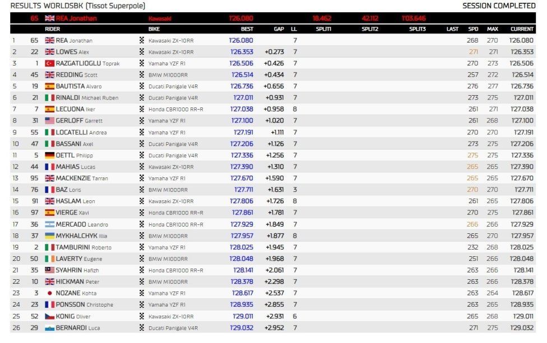Click rider number 95 for Mackenzie
547x343 pixels.
[34, 178]
